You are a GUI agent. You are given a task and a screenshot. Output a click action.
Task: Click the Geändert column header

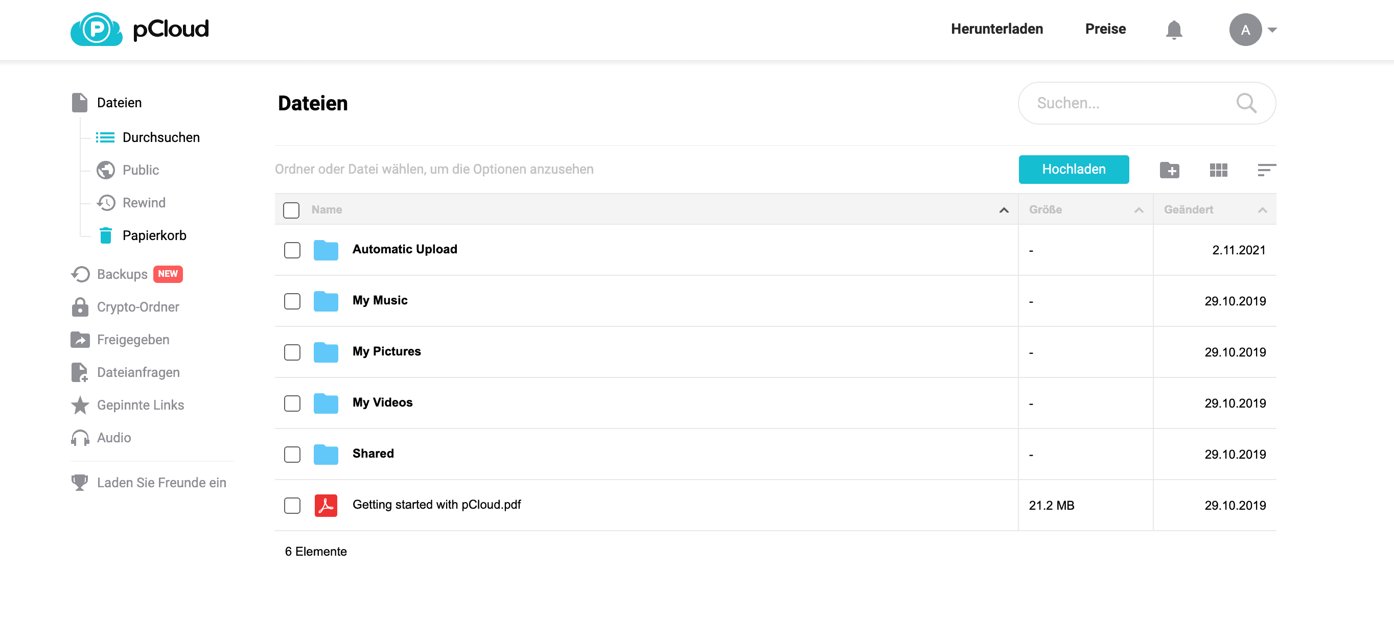[1188, 210]
